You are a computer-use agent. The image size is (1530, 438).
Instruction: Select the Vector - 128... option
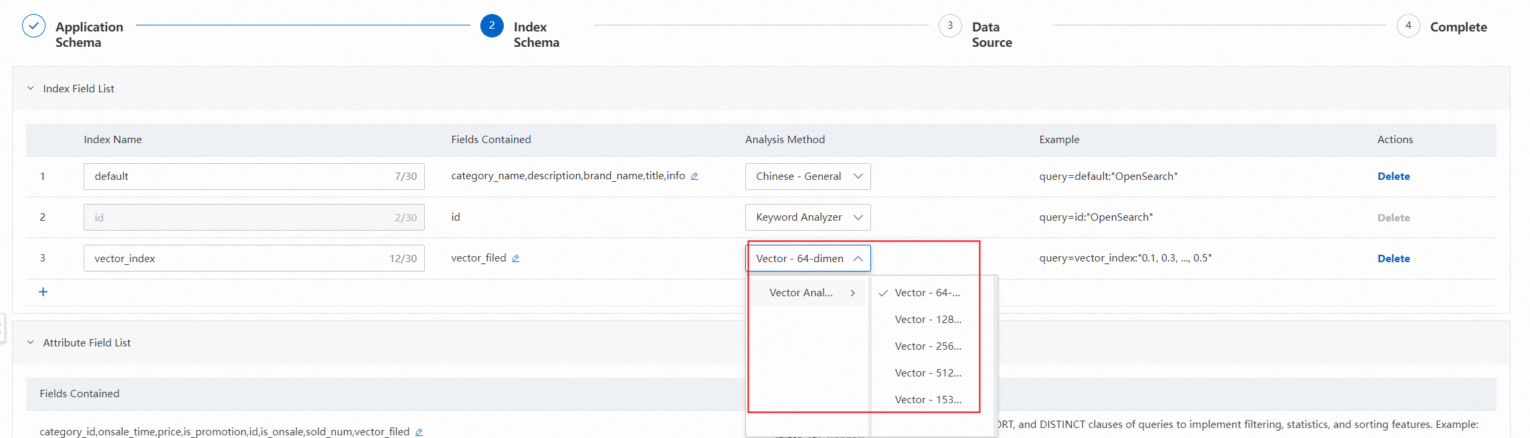(x=928, y=320)
